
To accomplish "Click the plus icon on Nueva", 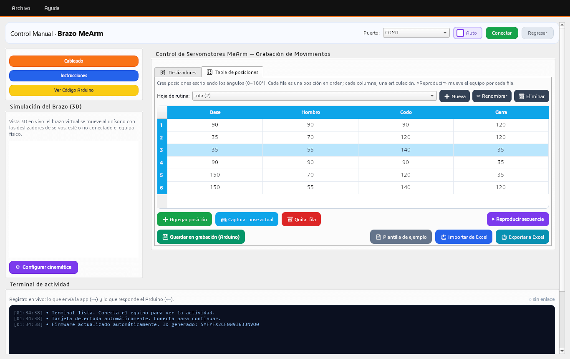I will point(446,96).
